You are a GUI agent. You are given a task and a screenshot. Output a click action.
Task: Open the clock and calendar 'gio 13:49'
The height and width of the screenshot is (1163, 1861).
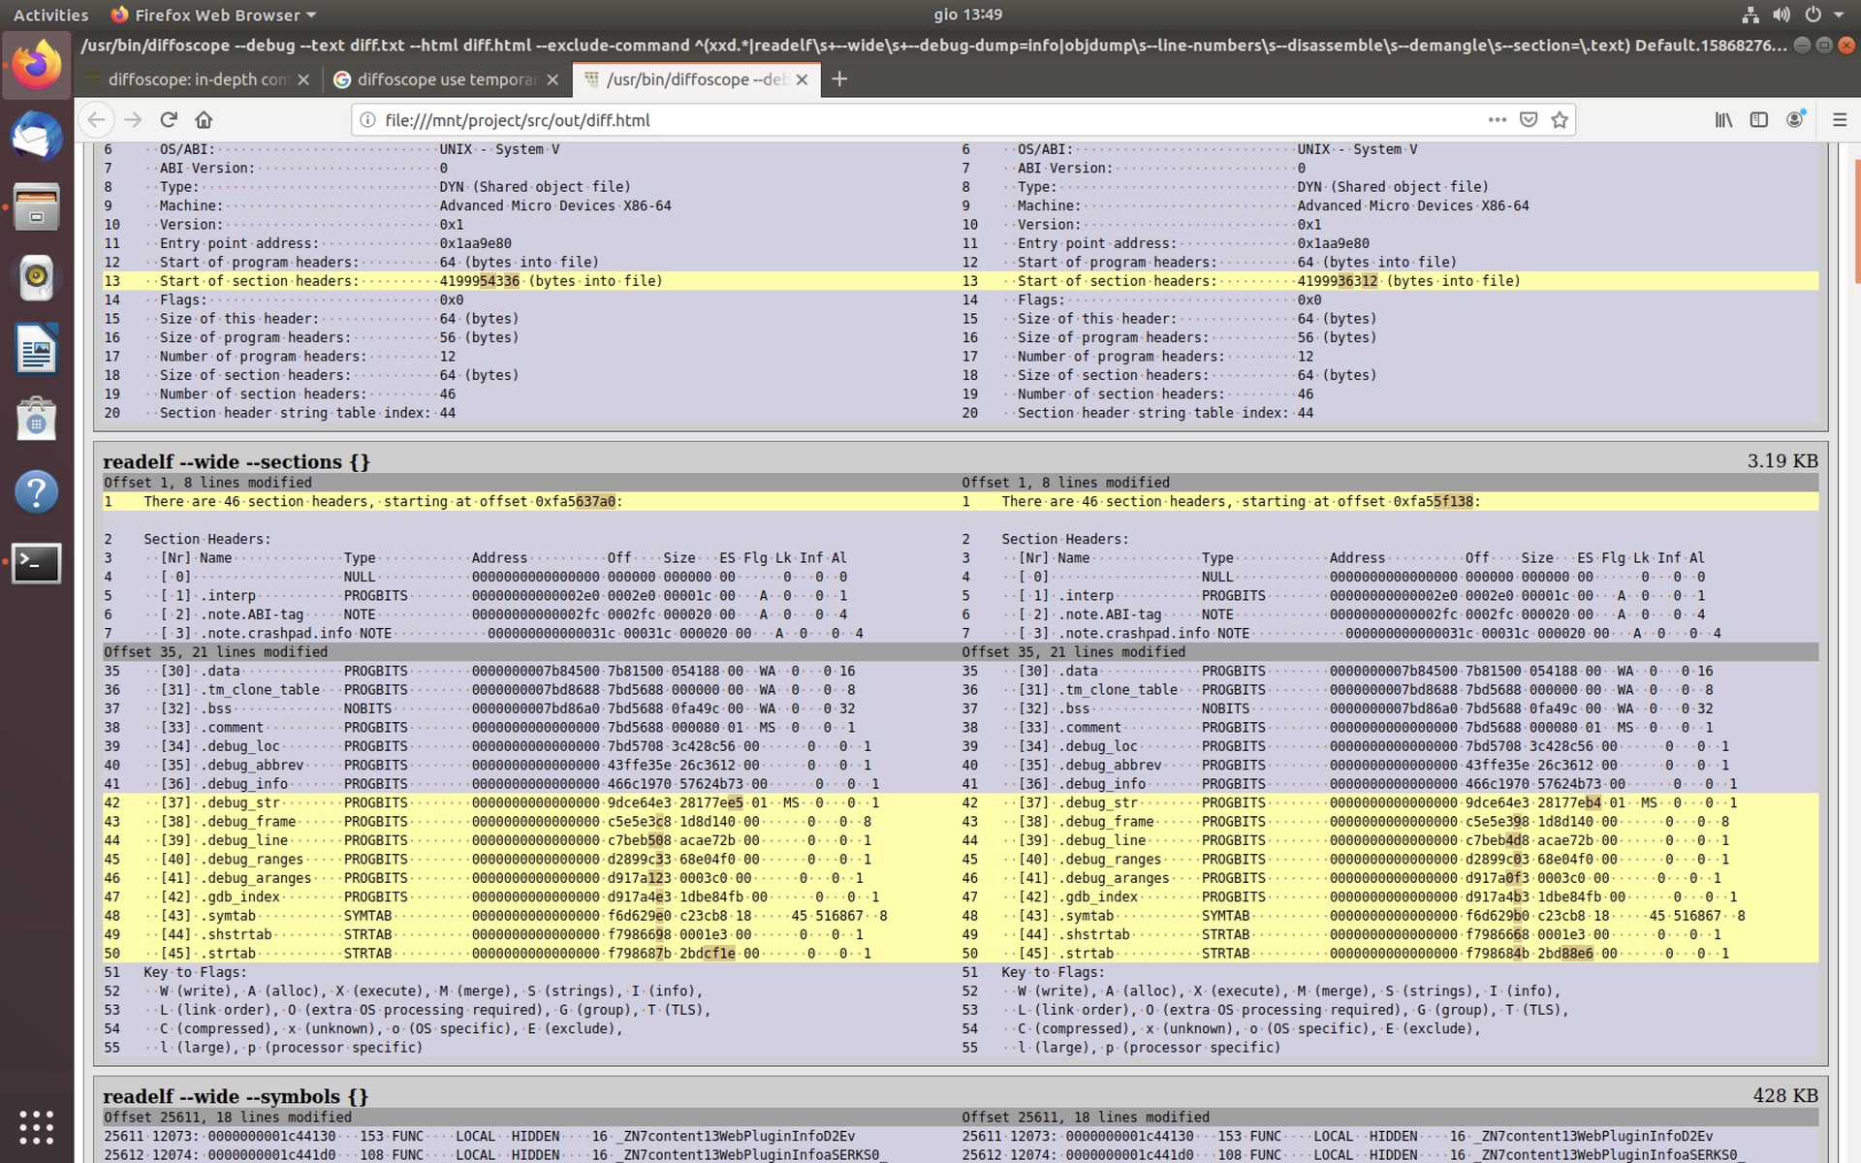tap(967, 15)
